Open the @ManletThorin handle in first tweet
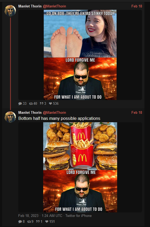Screen dimensions: 150x227 [x=55, y=6]
